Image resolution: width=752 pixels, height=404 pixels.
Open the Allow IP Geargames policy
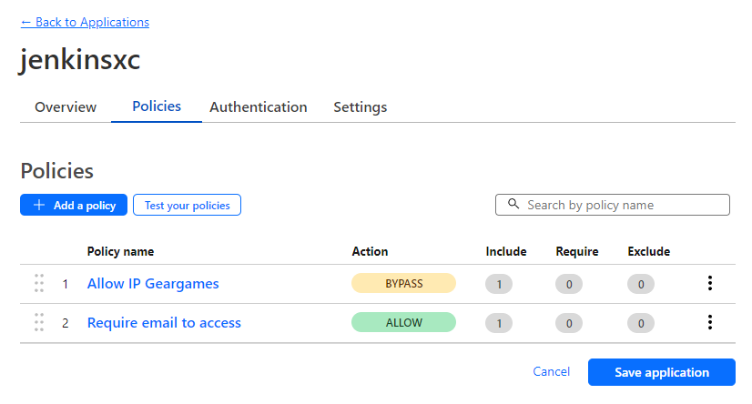point(153,284)
